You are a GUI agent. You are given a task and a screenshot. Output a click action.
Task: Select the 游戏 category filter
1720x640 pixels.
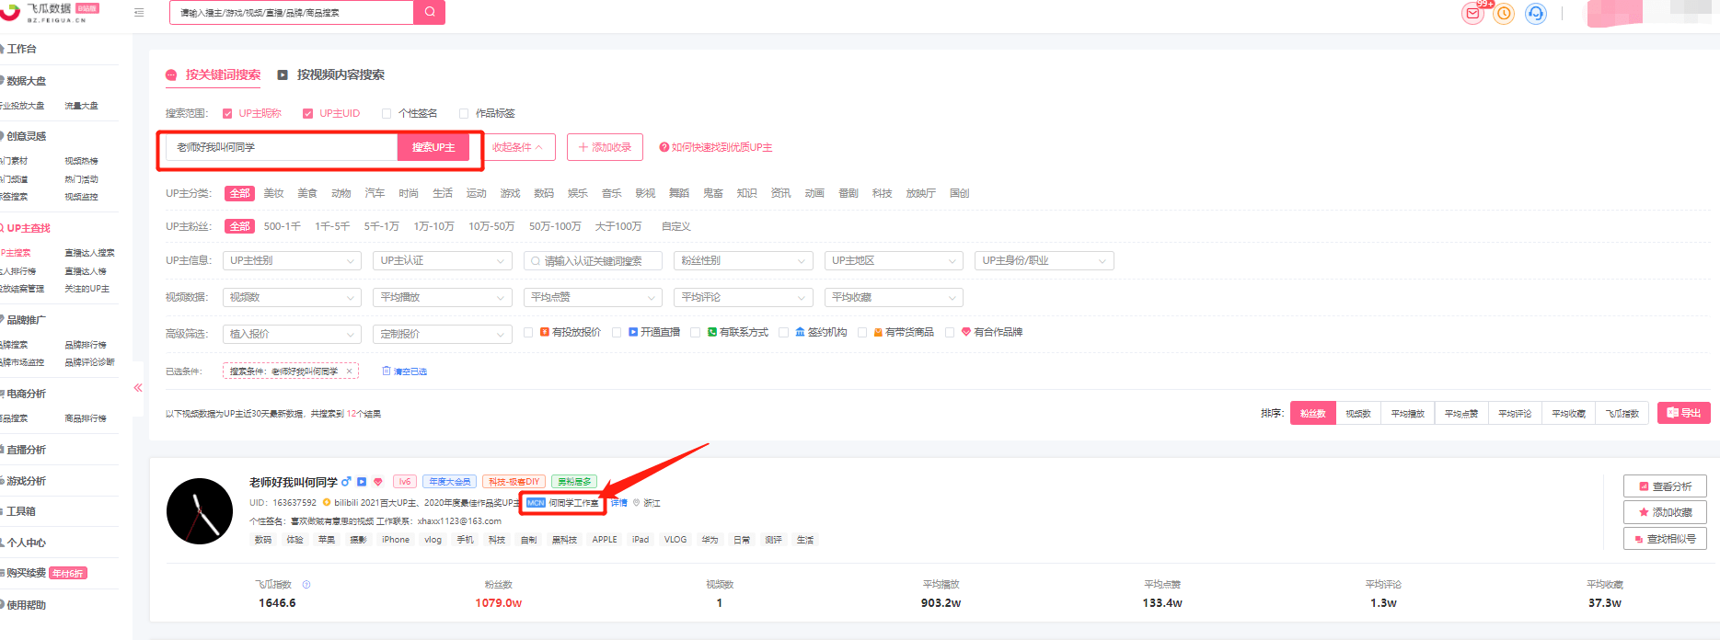[510, 193]
